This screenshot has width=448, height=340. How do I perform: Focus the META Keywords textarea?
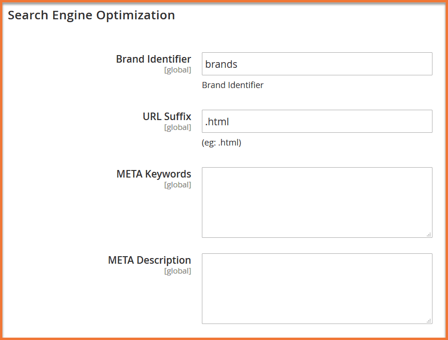pos(317,202)
